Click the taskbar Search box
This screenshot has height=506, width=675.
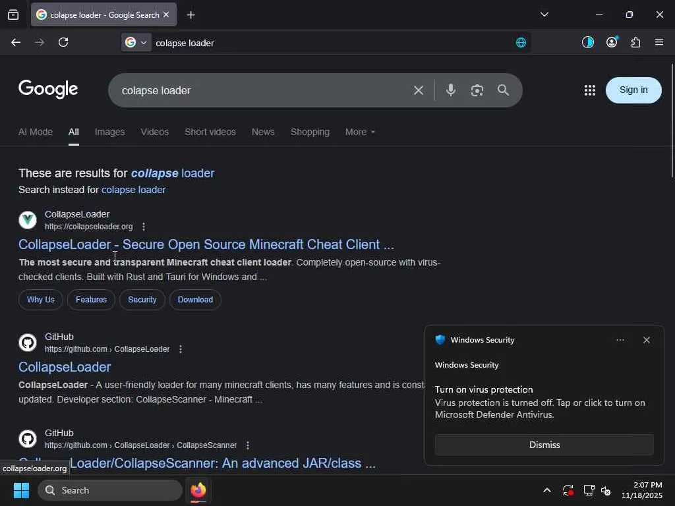(110, 490)
